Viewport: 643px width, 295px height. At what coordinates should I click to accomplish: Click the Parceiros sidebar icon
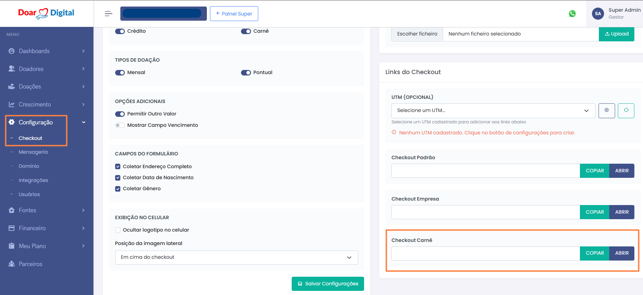click(12, 264)
